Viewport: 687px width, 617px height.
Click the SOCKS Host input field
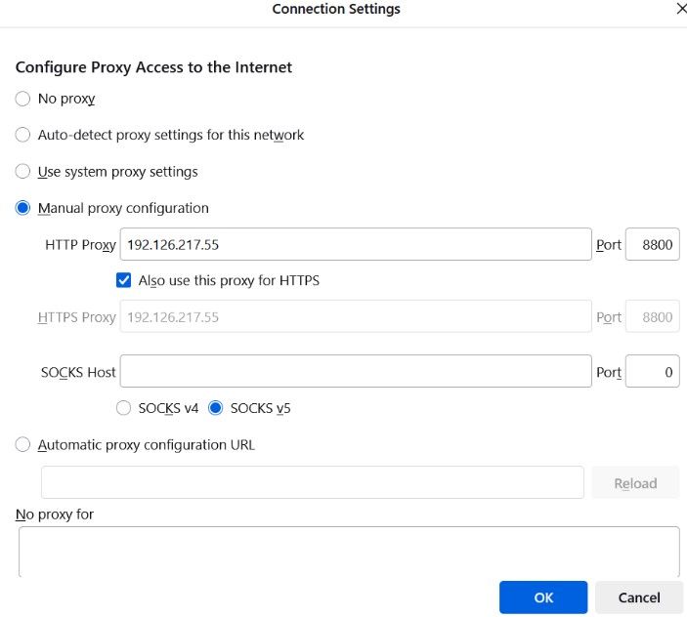[356, 372]
